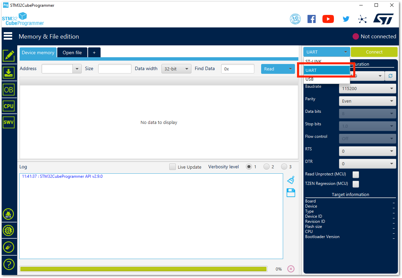The height and width of the screenshot is (278, 402).
Task: Click the 10 years anniversary badge
Action: (x=295, y=19)
